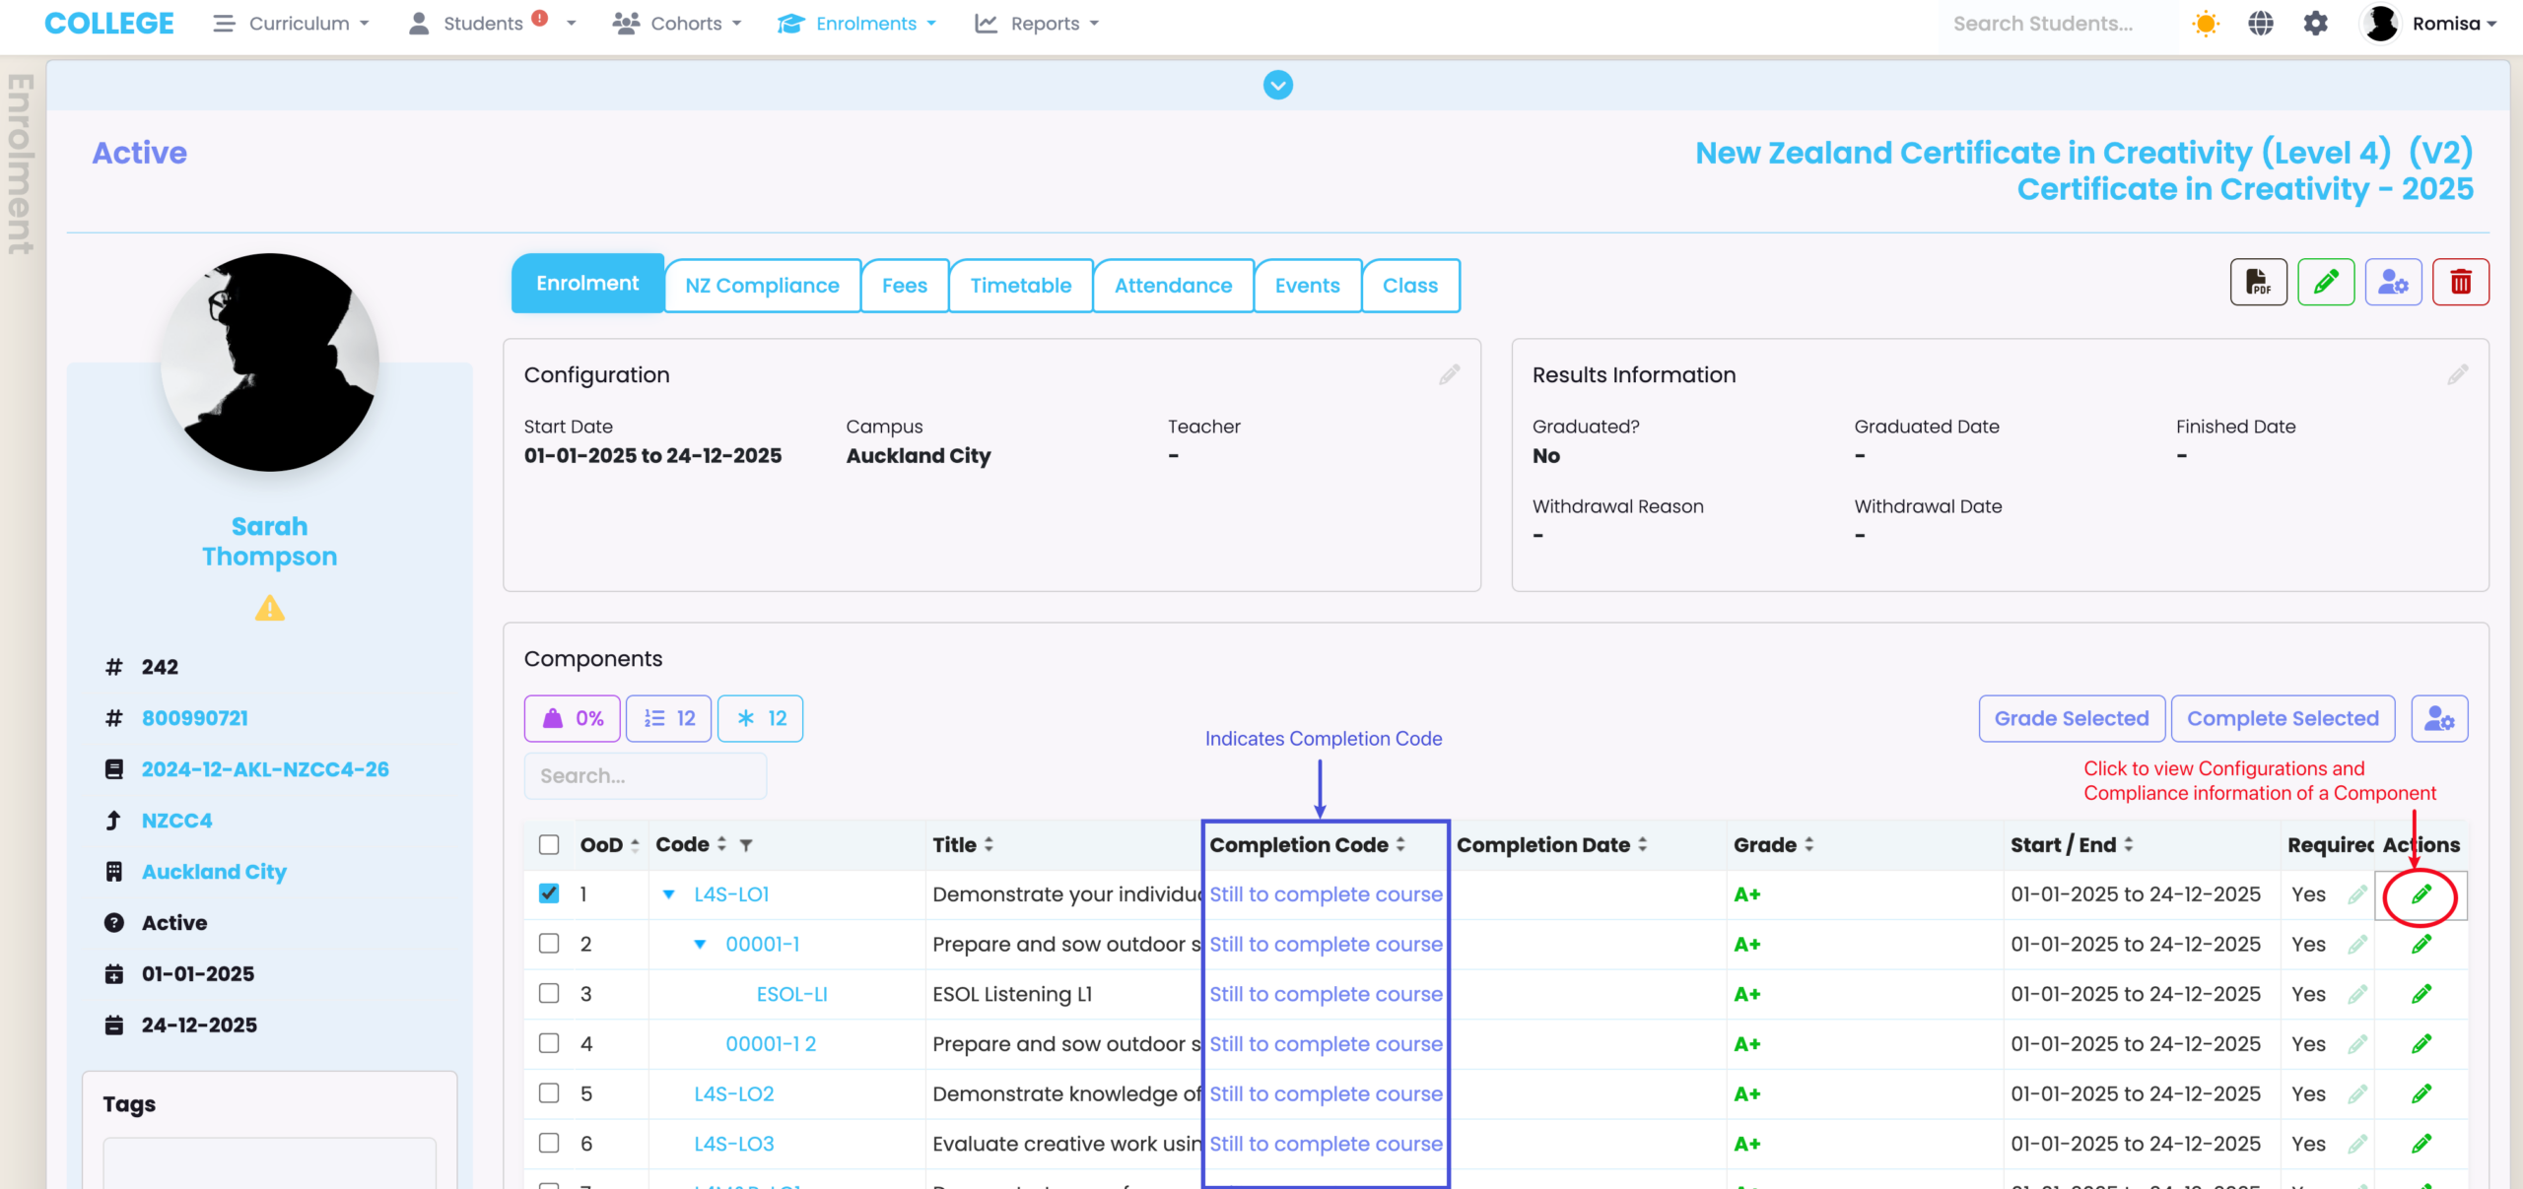2523x1189 pixels.
Task: Check the checkbox for ESOL-LI row
Action: point(549,993)
